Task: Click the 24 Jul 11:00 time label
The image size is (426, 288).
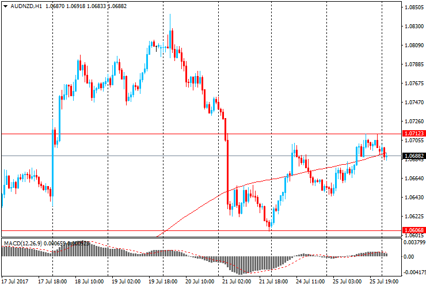Action: point(310,281)
